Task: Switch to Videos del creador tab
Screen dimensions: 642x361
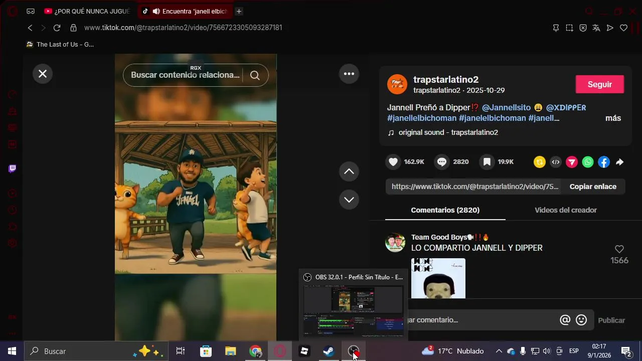Action: tap(566, 210)
